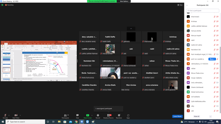Click the taskbar search box
The height and width of the screenshot is (124, 221).
25,122
